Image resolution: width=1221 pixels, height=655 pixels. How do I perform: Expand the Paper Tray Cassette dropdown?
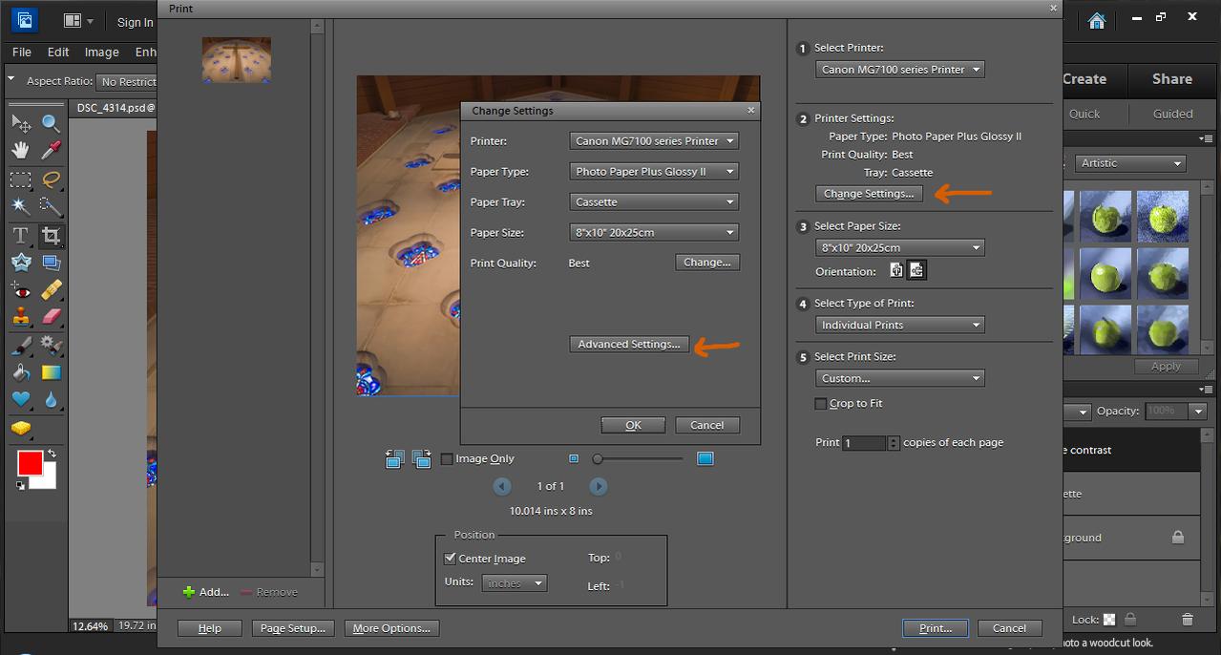coord(654,202)
